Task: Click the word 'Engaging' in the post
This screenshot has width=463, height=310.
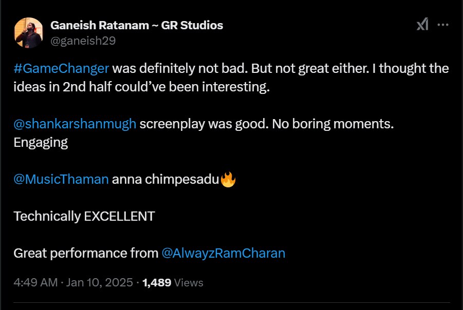Action: [41, 142]
